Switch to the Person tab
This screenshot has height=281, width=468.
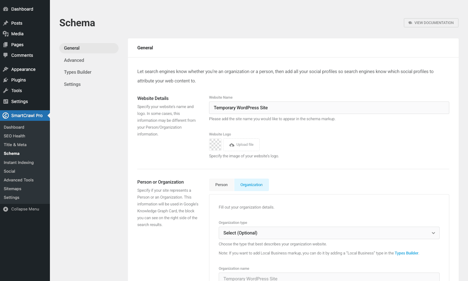[x=222, y=185]
